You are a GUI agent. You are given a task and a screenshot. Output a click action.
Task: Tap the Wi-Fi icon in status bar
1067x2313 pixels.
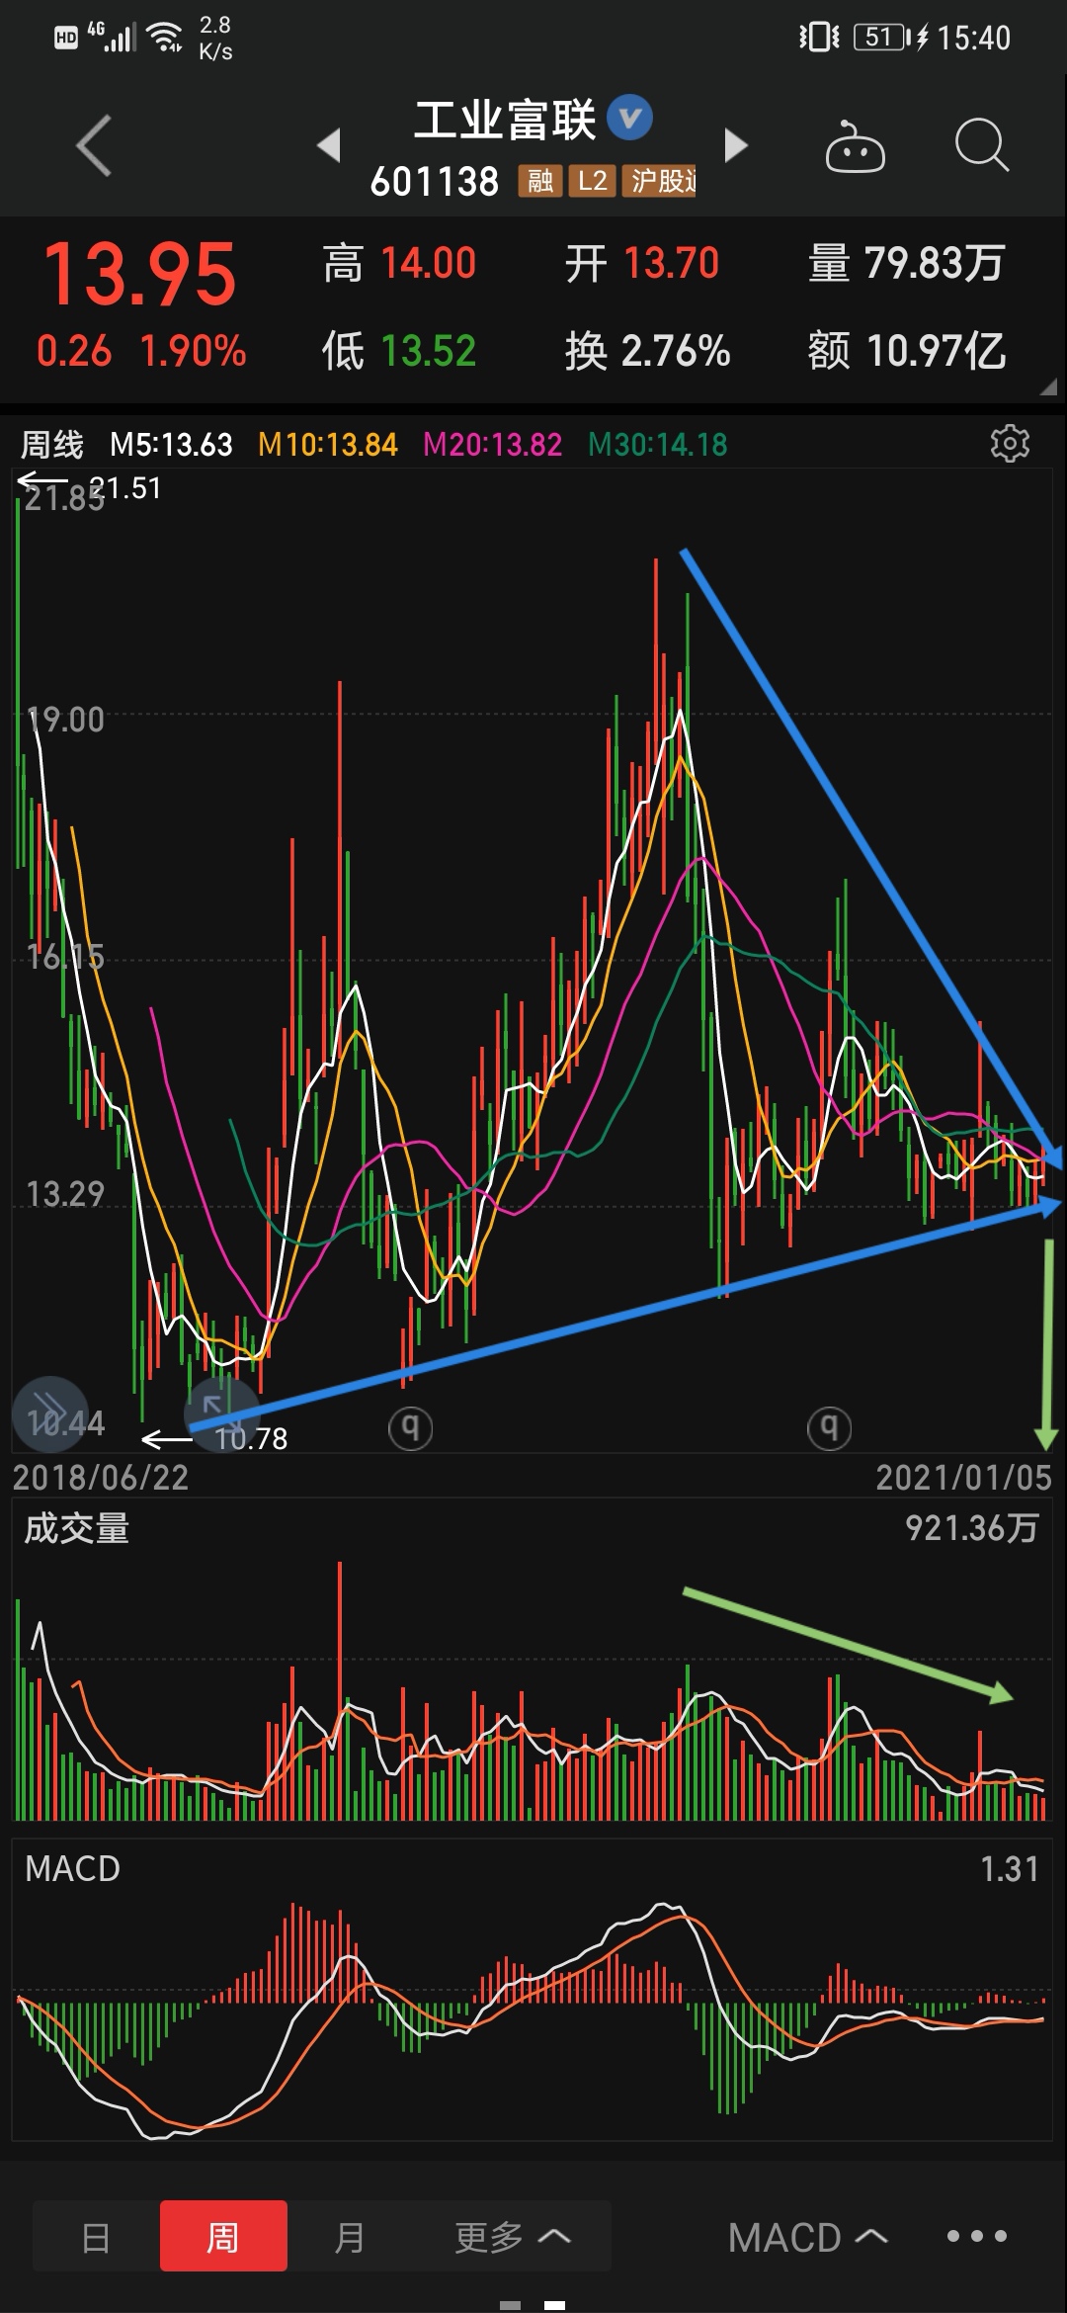point(164,38)
